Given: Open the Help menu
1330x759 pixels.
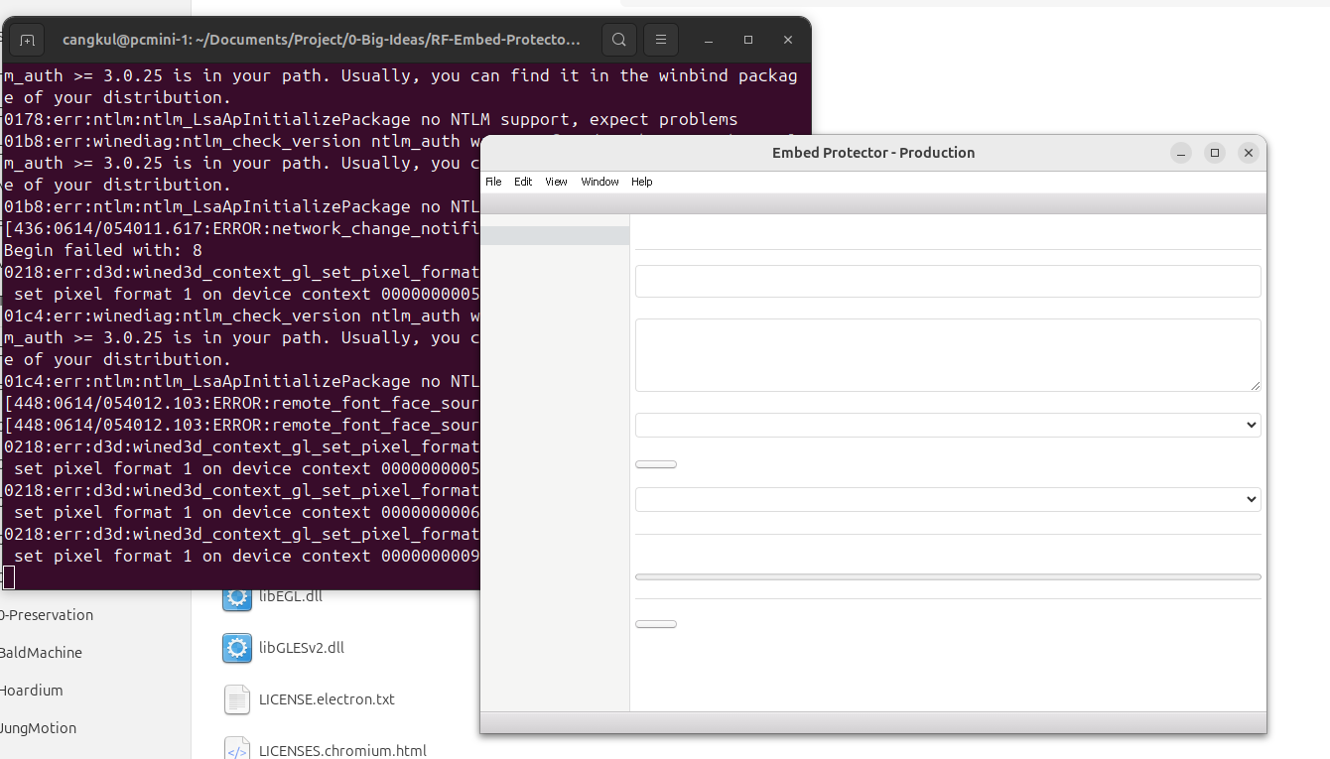Looking at the screenshot, I should tap(642, 182).
